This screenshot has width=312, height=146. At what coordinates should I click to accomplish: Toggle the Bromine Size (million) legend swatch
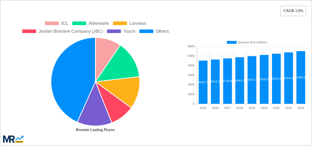coord(232,42)
